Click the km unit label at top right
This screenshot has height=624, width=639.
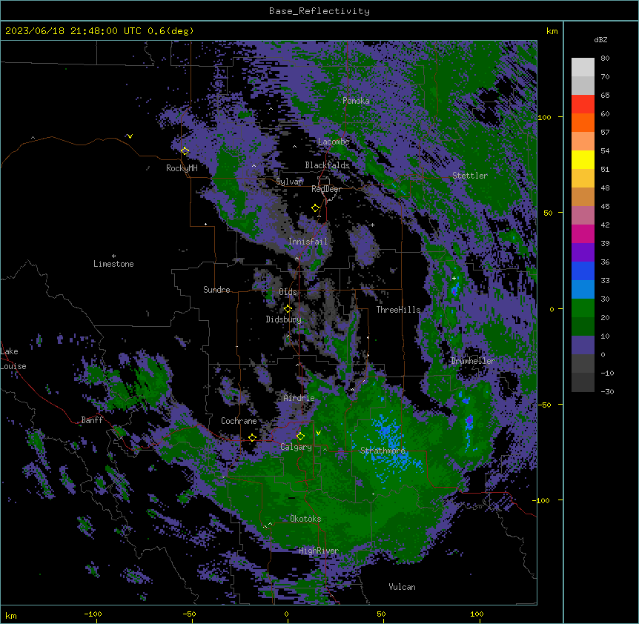[552, 31]
